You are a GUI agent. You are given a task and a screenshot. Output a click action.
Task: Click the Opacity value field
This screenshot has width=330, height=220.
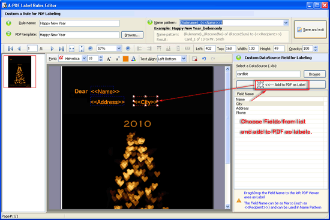308,49
